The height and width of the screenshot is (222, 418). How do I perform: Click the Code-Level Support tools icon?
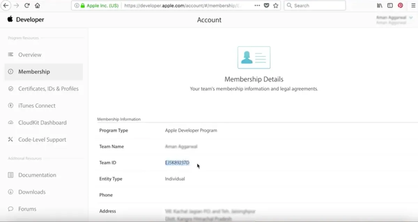(10, 139)
